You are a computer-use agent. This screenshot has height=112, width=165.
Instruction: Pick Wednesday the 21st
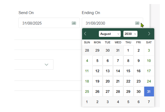tap(118, 81)
